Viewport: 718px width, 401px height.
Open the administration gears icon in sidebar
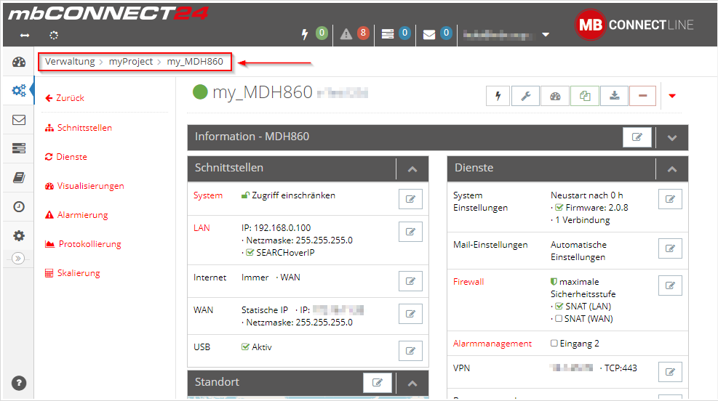(19, 91)
